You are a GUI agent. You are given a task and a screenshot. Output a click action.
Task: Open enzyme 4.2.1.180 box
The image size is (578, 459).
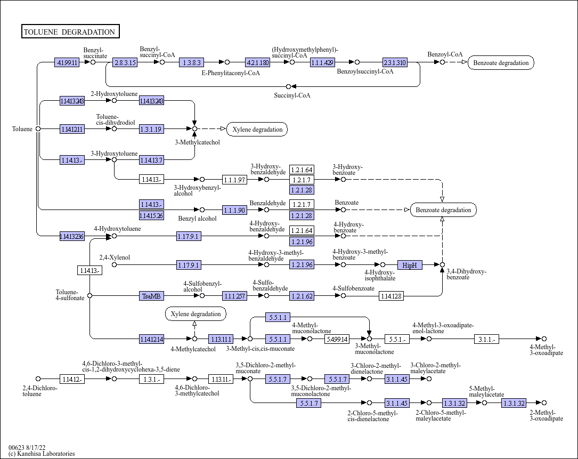[258, 62]
